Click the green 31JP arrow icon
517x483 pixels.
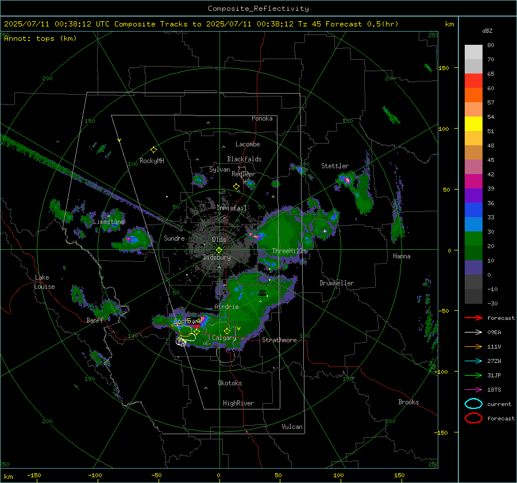click(473, 375)
